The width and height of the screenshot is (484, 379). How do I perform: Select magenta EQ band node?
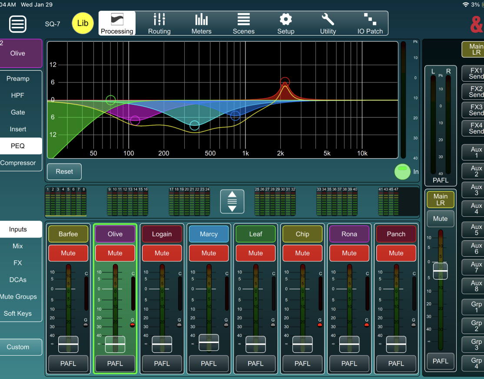point(135,121)
